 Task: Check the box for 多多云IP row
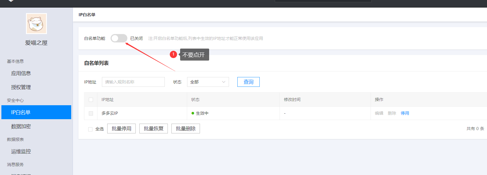pyautogui.click(x=91, y=113)
